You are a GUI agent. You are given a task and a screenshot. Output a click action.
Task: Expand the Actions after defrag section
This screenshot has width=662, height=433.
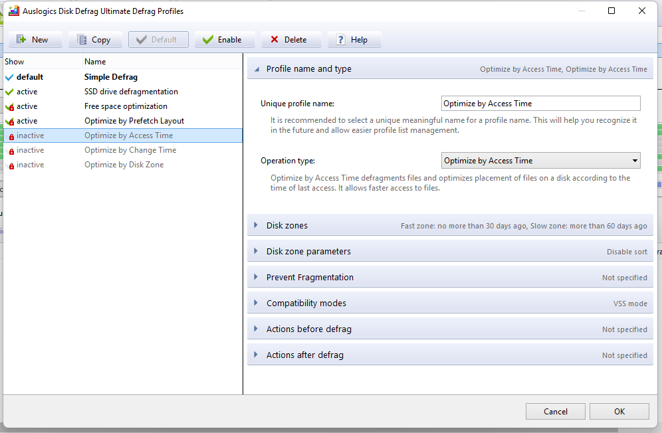tap(256, 355)
